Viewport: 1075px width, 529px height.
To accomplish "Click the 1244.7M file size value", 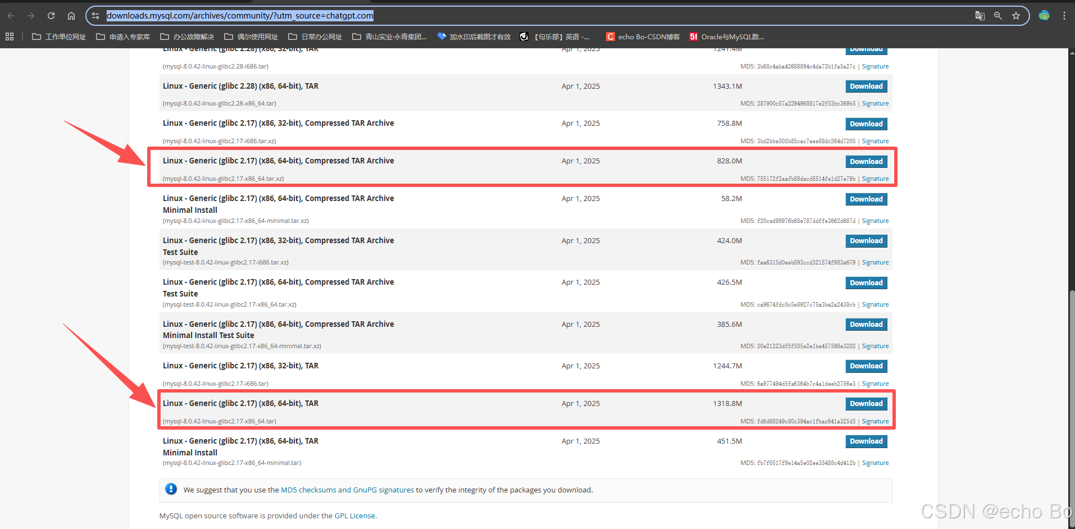I will (x=727, y=366).
